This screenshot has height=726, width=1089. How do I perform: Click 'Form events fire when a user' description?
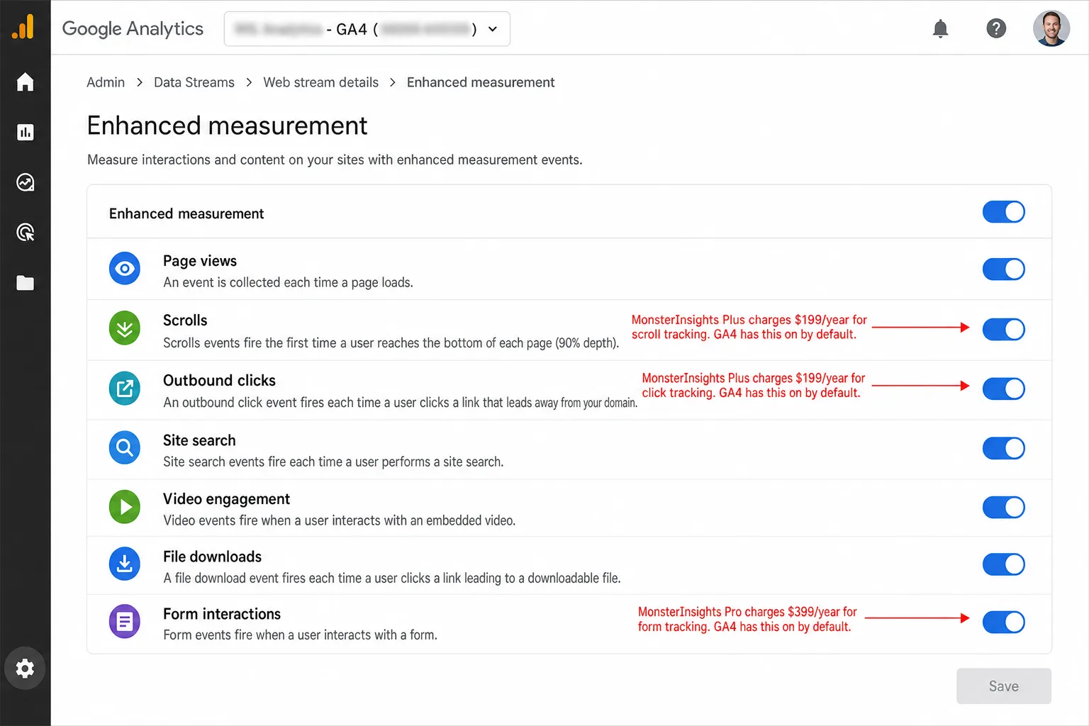pos(300,635)
